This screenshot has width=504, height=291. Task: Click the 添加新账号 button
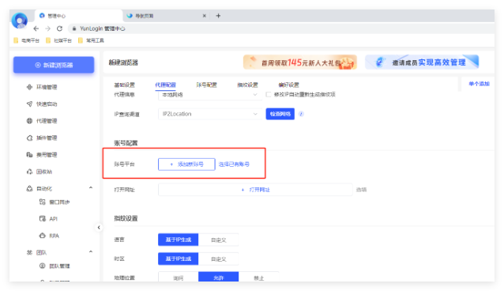[x=186, y=164]
